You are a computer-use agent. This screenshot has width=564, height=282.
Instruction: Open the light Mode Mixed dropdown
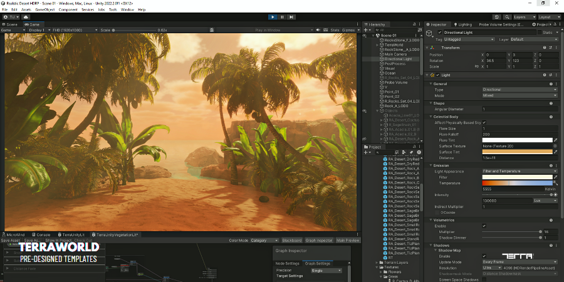tap(520, 95)
